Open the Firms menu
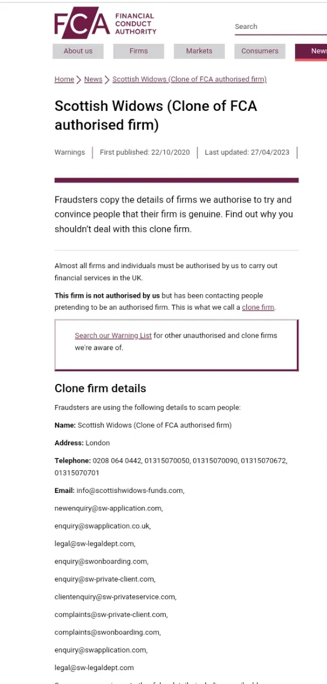Screen dimensions: 327x684 [x=139, y=51]
